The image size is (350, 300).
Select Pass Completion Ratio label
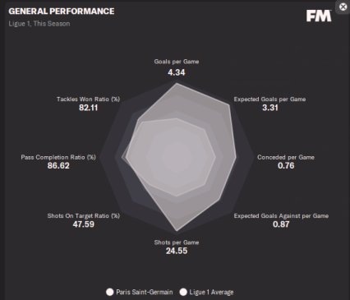pyautogui.click(x=58, y=157)
